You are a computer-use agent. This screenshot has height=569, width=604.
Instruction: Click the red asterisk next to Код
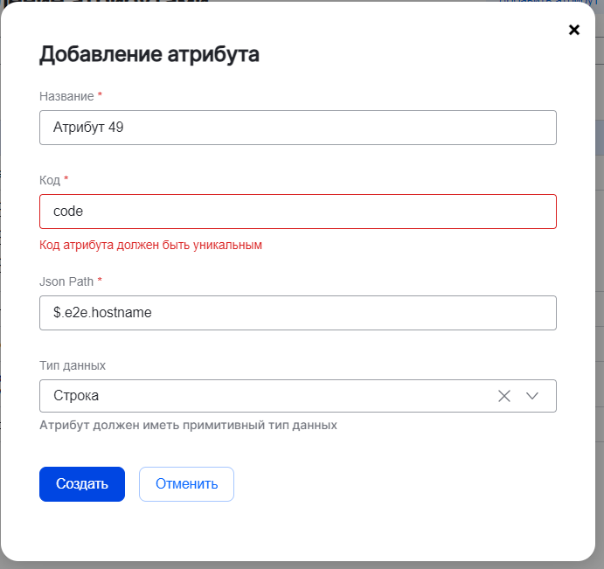coord(66,179)
